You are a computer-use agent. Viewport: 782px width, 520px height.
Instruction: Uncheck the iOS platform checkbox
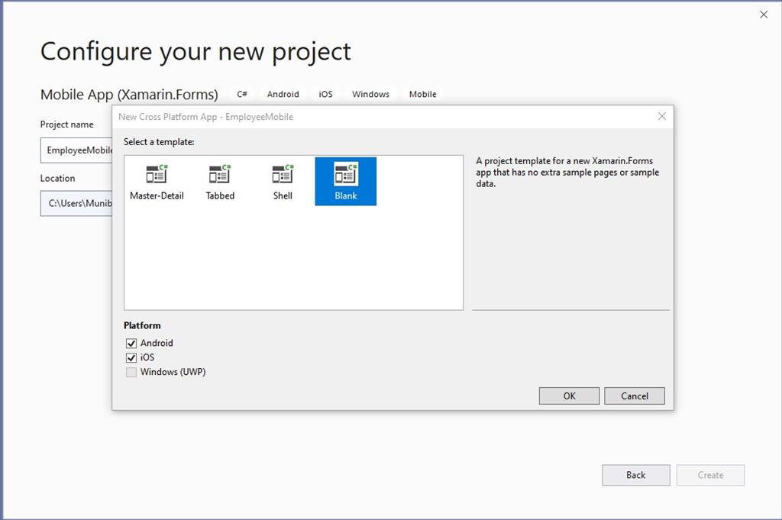[131, 357]
